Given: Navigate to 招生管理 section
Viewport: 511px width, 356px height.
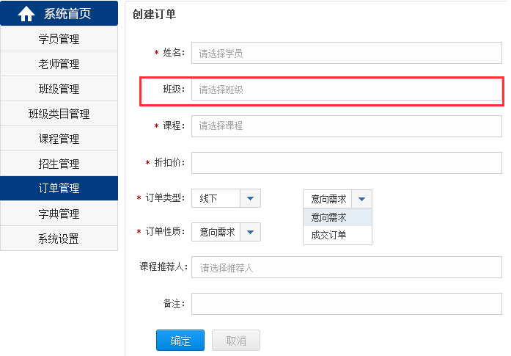Looking at the screenshot, I should tap(59, 164).
